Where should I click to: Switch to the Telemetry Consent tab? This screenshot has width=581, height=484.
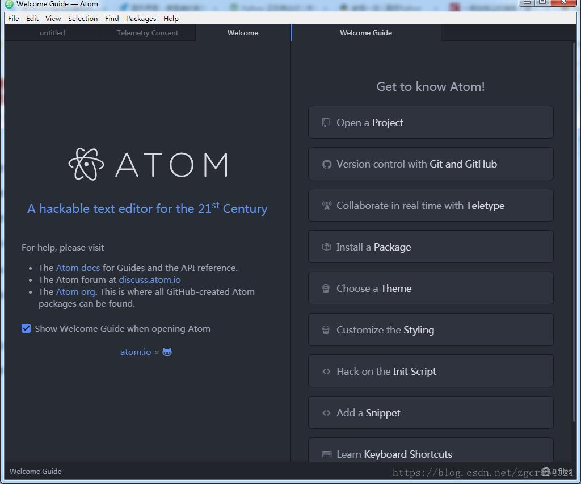click(x=148, y=32)
